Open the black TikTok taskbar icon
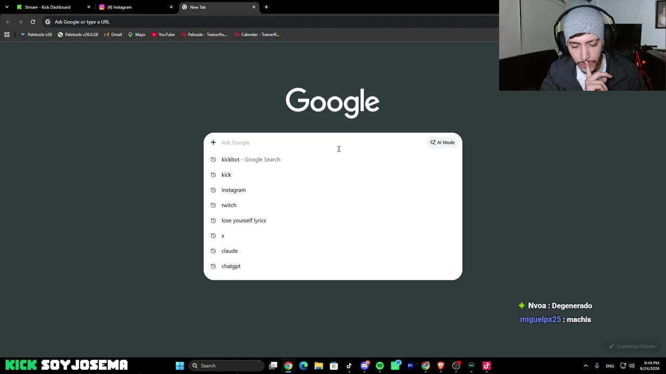Viewport: 666px width, 374px height. tap(349, 366)
